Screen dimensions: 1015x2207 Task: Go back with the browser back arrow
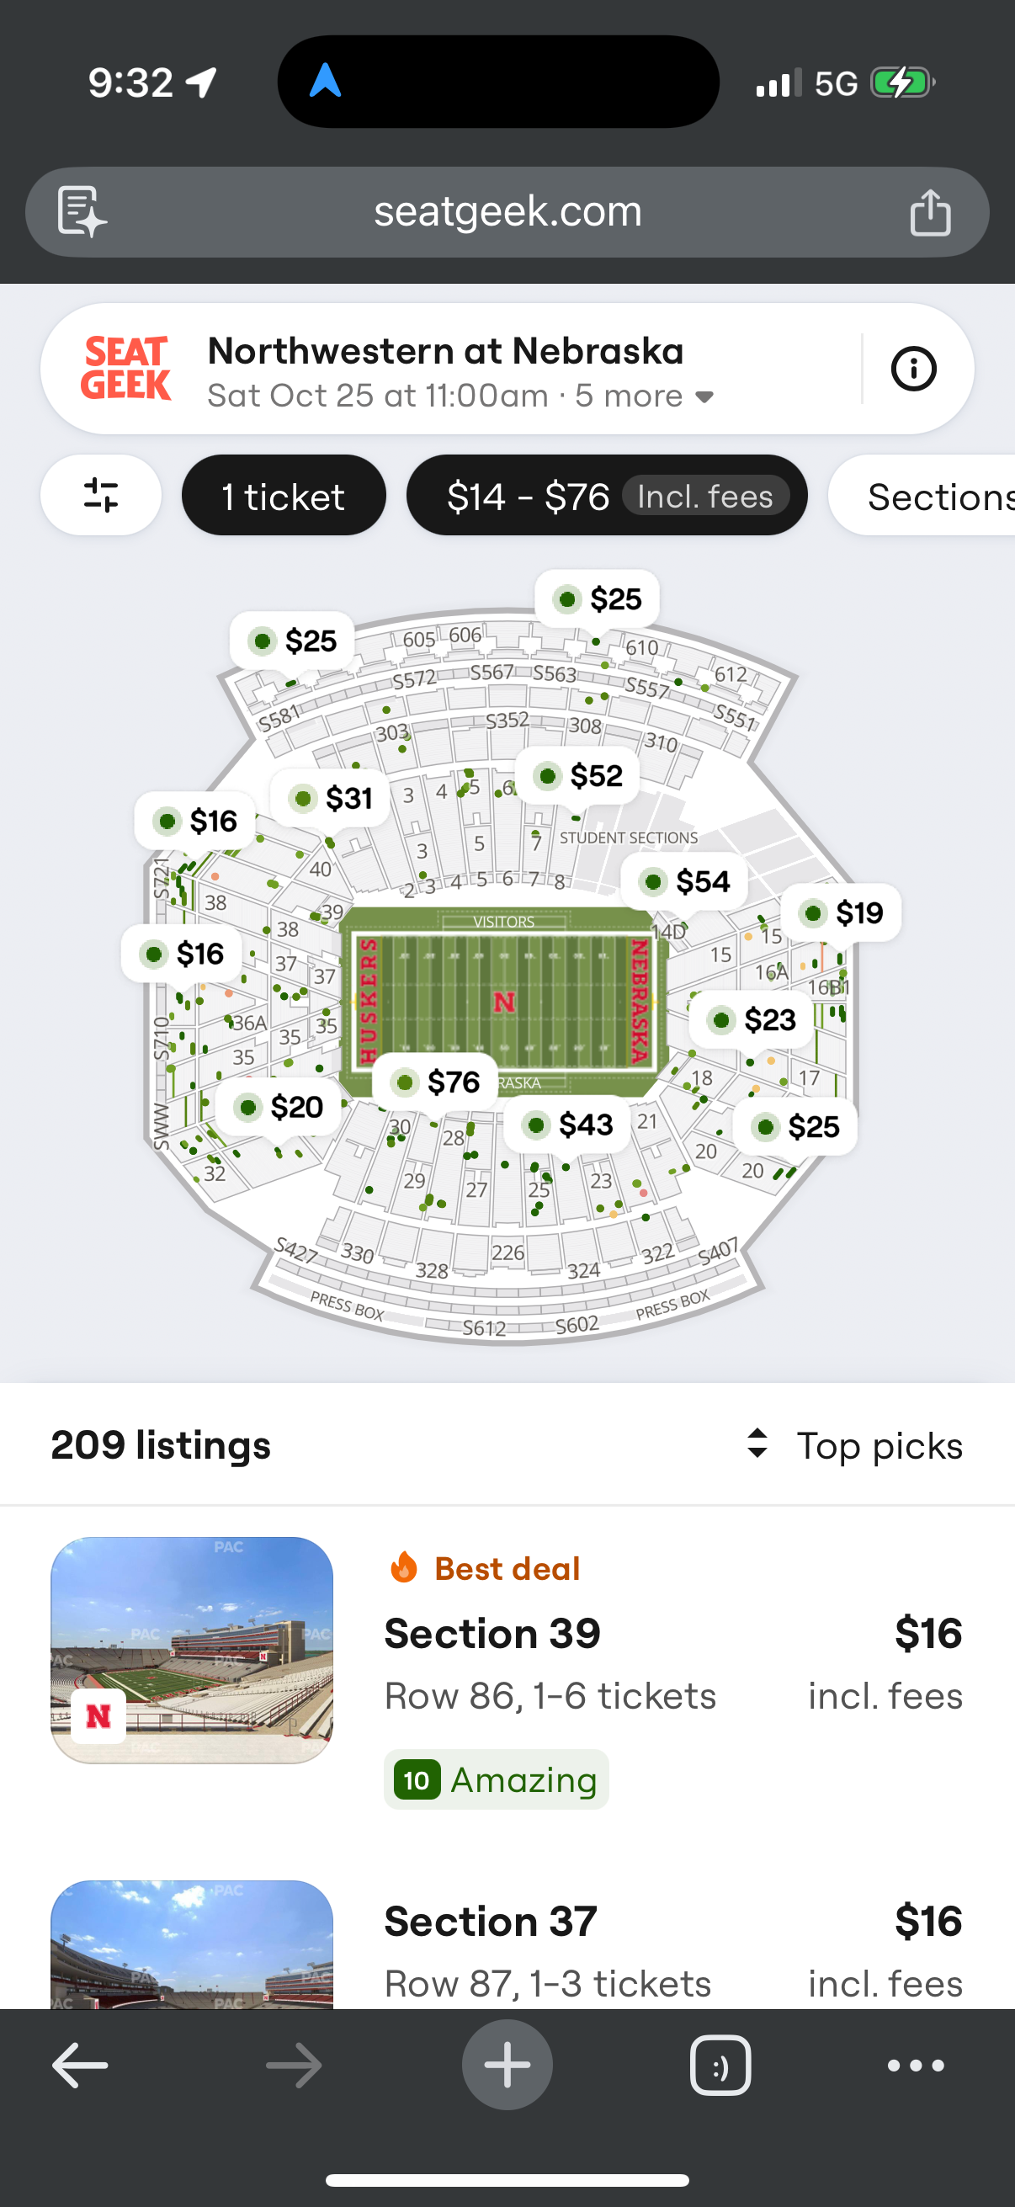tap(81, 2066)
